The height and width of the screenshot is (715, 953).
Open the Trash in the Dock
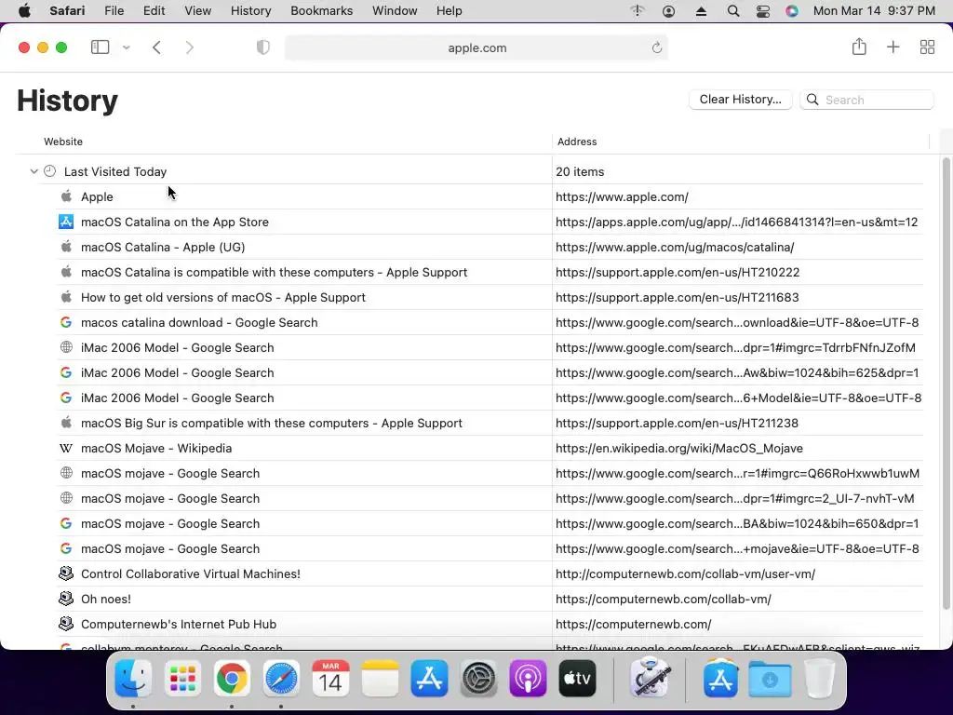click(x=819, y=679)
